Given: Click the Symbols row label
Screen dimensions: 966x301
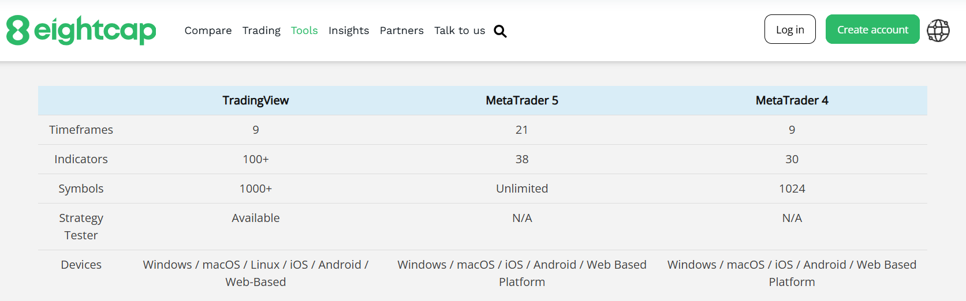Looking at the screenshot, I should coord(81,189).
